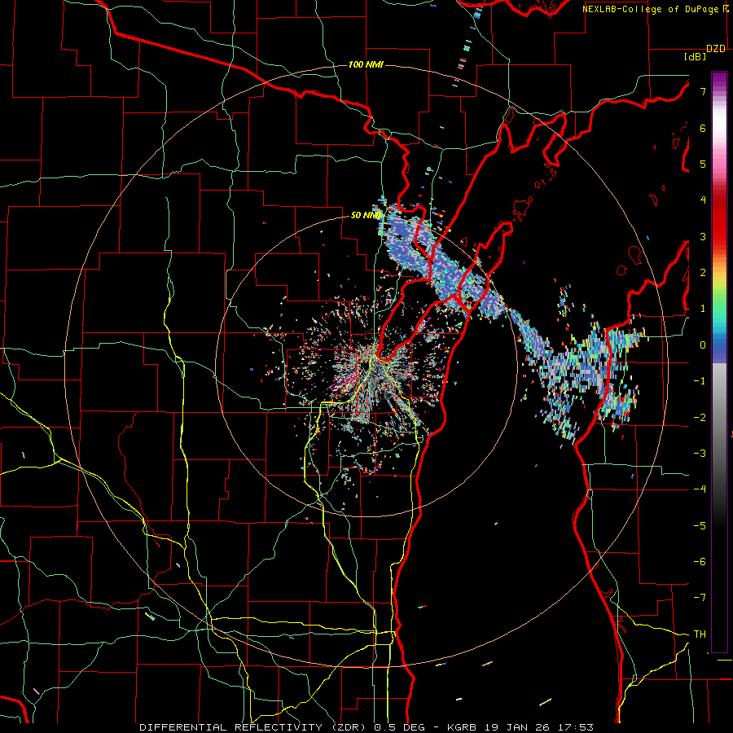
Task: Click the bottom caption "DIFFERENTIAL REFLECTIVITY (ZDR) 0.5 DEG - KGRB 19 JAN 26 17:53"
Action: (366, 727)
